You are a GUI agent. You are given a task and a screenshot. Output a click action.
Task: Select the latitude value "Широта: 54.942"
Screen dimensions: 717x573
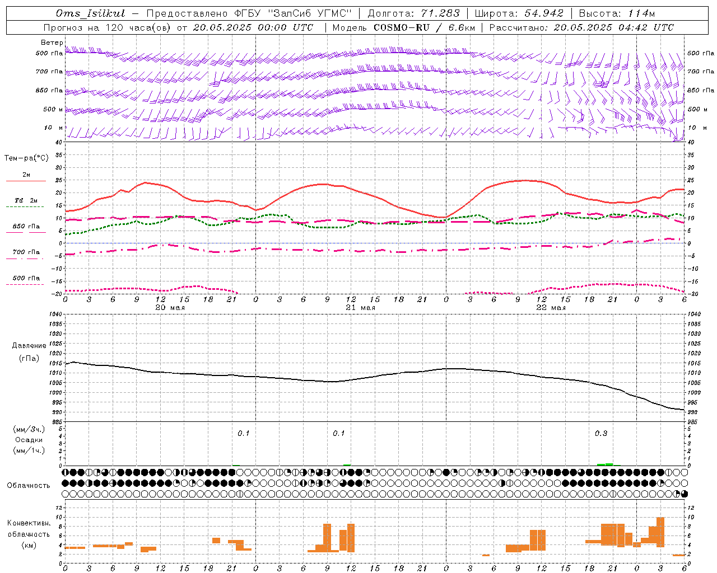click(x=519, y=13)
